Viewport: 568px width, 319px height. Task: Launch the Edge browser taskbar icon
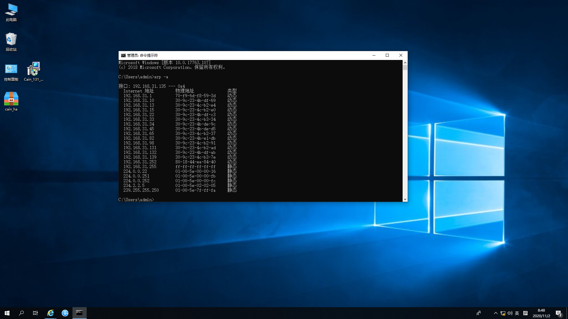pyautogui.click(x=65, y=313)
